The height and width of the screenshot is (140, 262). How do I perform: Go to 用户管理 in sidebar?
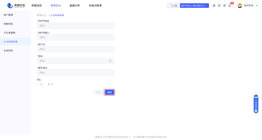[8, 15]
